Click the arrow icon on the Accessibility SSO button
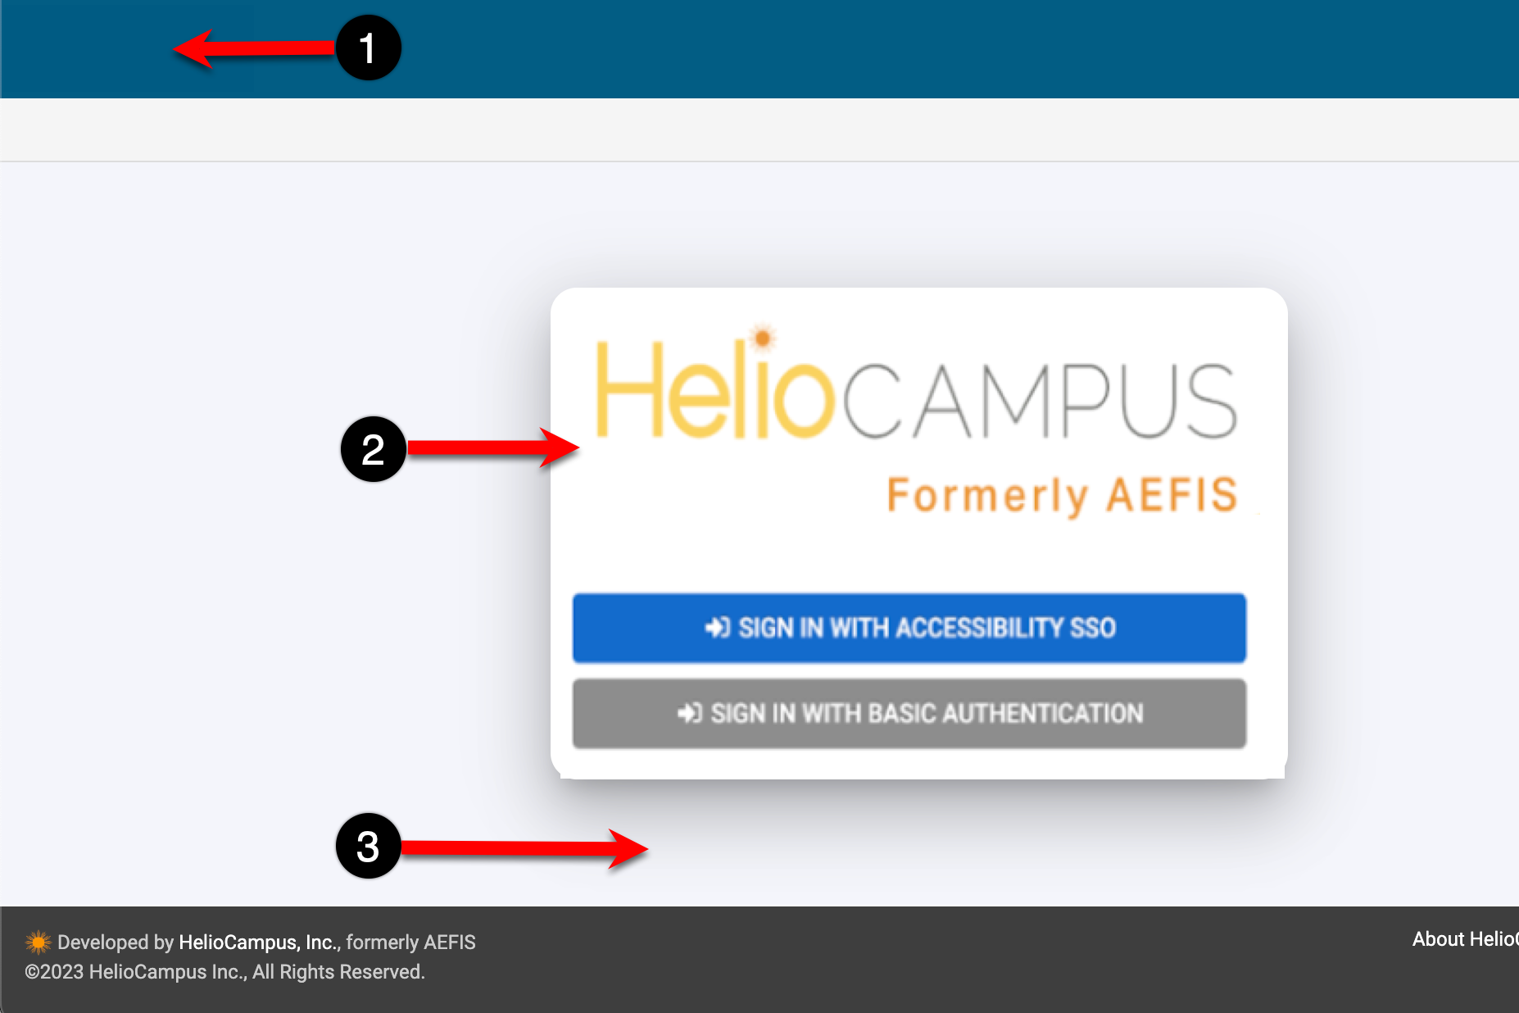This screenshot has height=1013, width=1519. 717,628
